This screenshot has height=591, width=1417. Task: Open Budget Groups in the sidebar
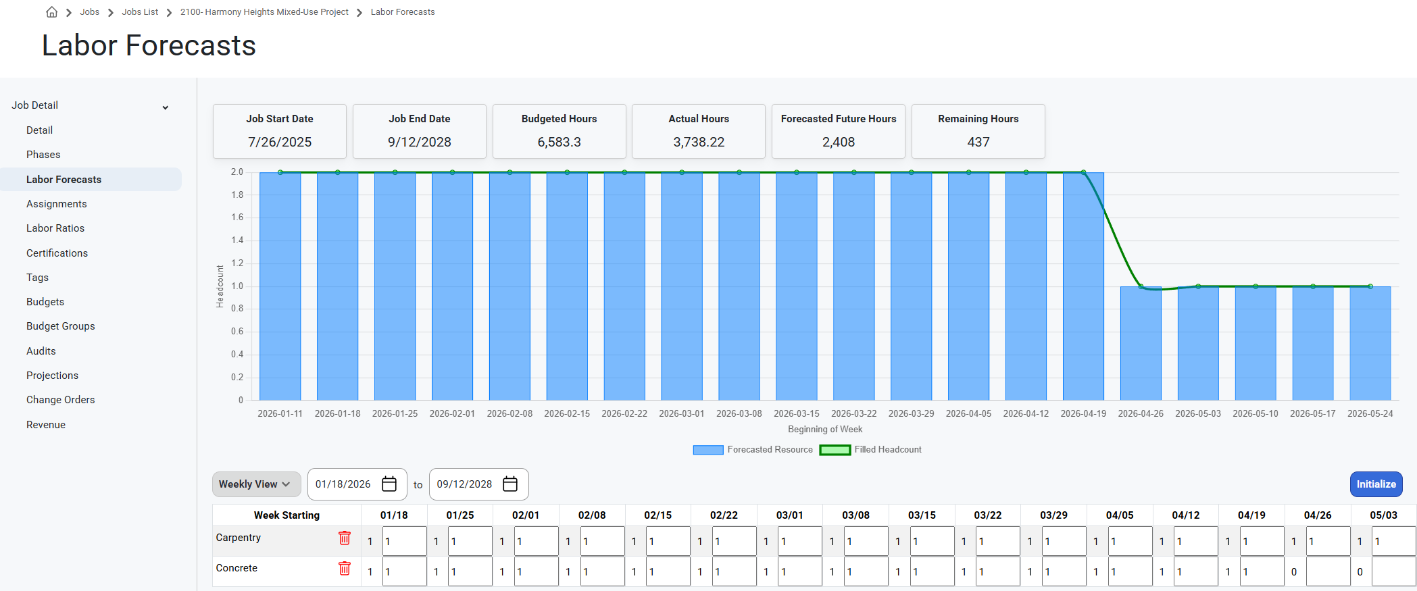point(61,326)
